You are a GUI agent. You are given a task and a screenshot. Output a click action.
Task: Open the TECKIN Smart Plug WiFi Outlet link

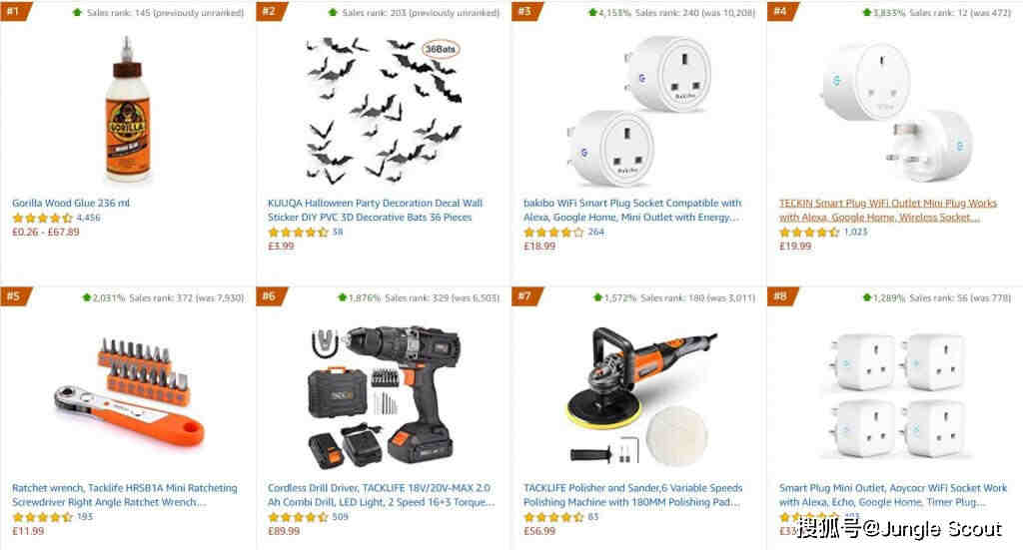(x=888, y=210)
